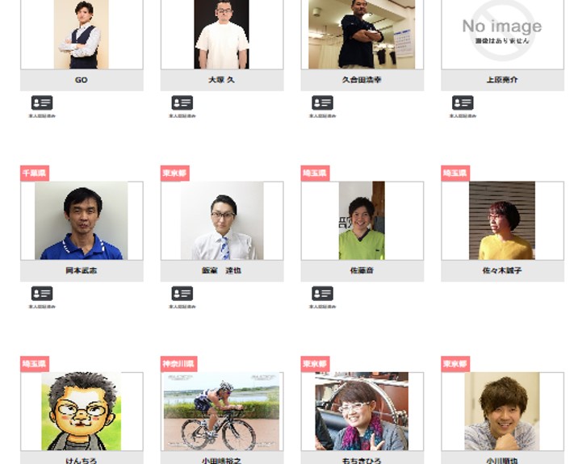View the triathlon cyclist profile photo
The image size is (578, 464).
pyautogui.click(x=221, y=411)
